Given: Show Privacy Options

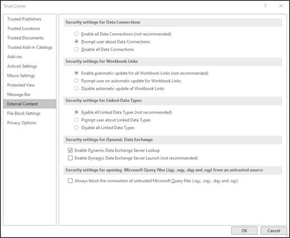Looking at the screenshot, I should pyautogui.click(x=22, y=123).
